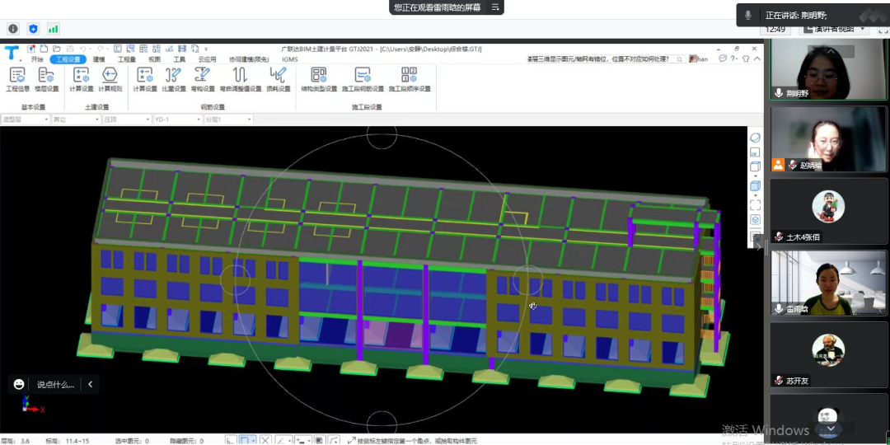Open 弯钩设置 hook settings

click(x=202, y=78)
